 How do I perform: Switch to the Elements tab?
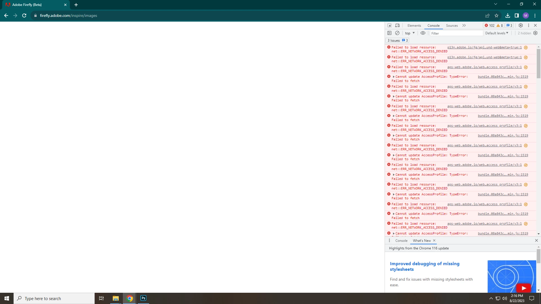tap(414, 26)
